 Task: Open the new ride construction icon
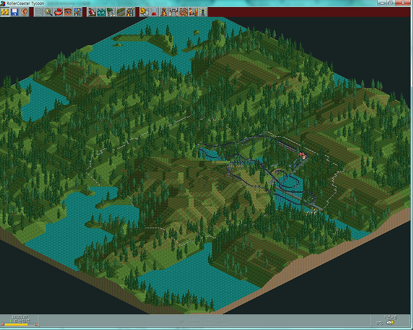pyautogui.click(x=131, y=12)
